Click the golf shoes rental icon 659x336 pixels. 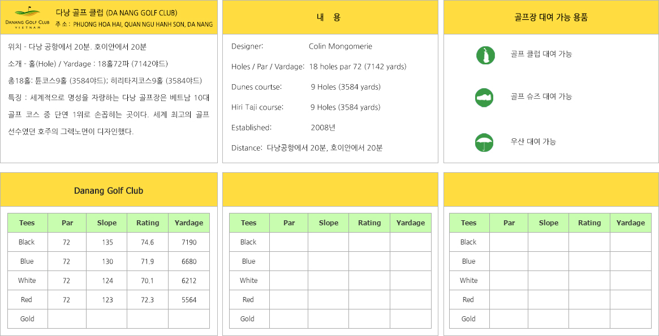[484, 97]
